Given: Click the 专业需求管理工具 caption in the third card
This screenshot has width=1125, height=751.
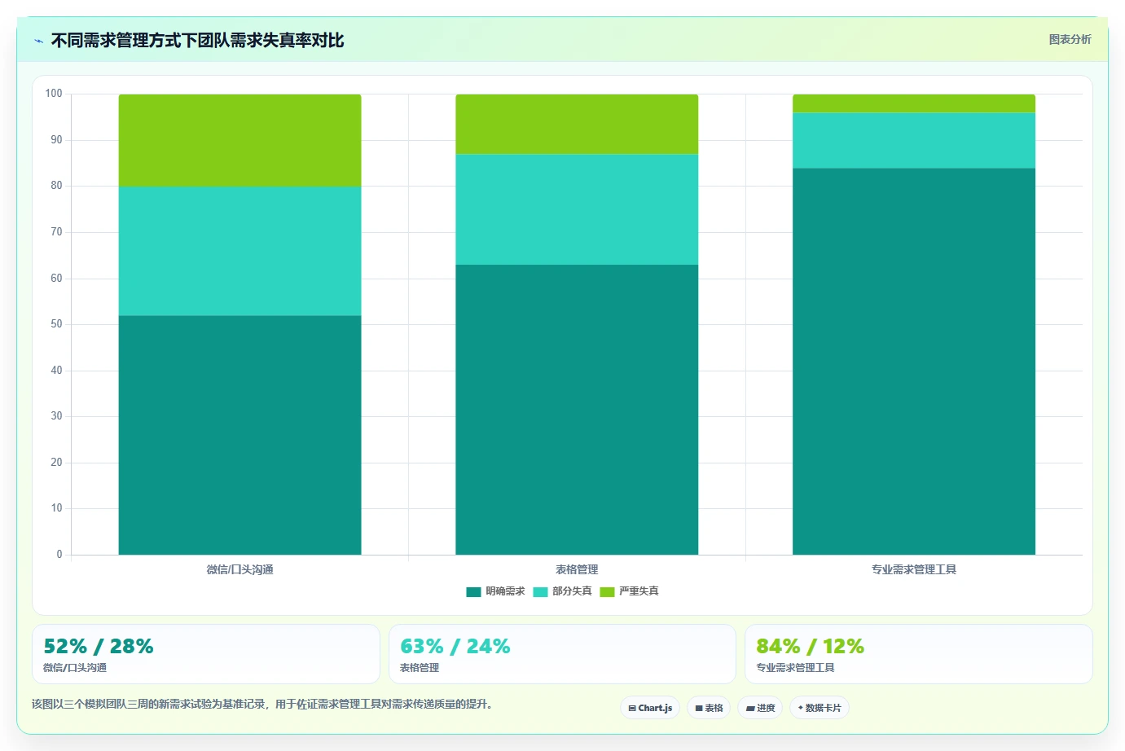Looking at the screenshot, I should click(x=795, y=668).
